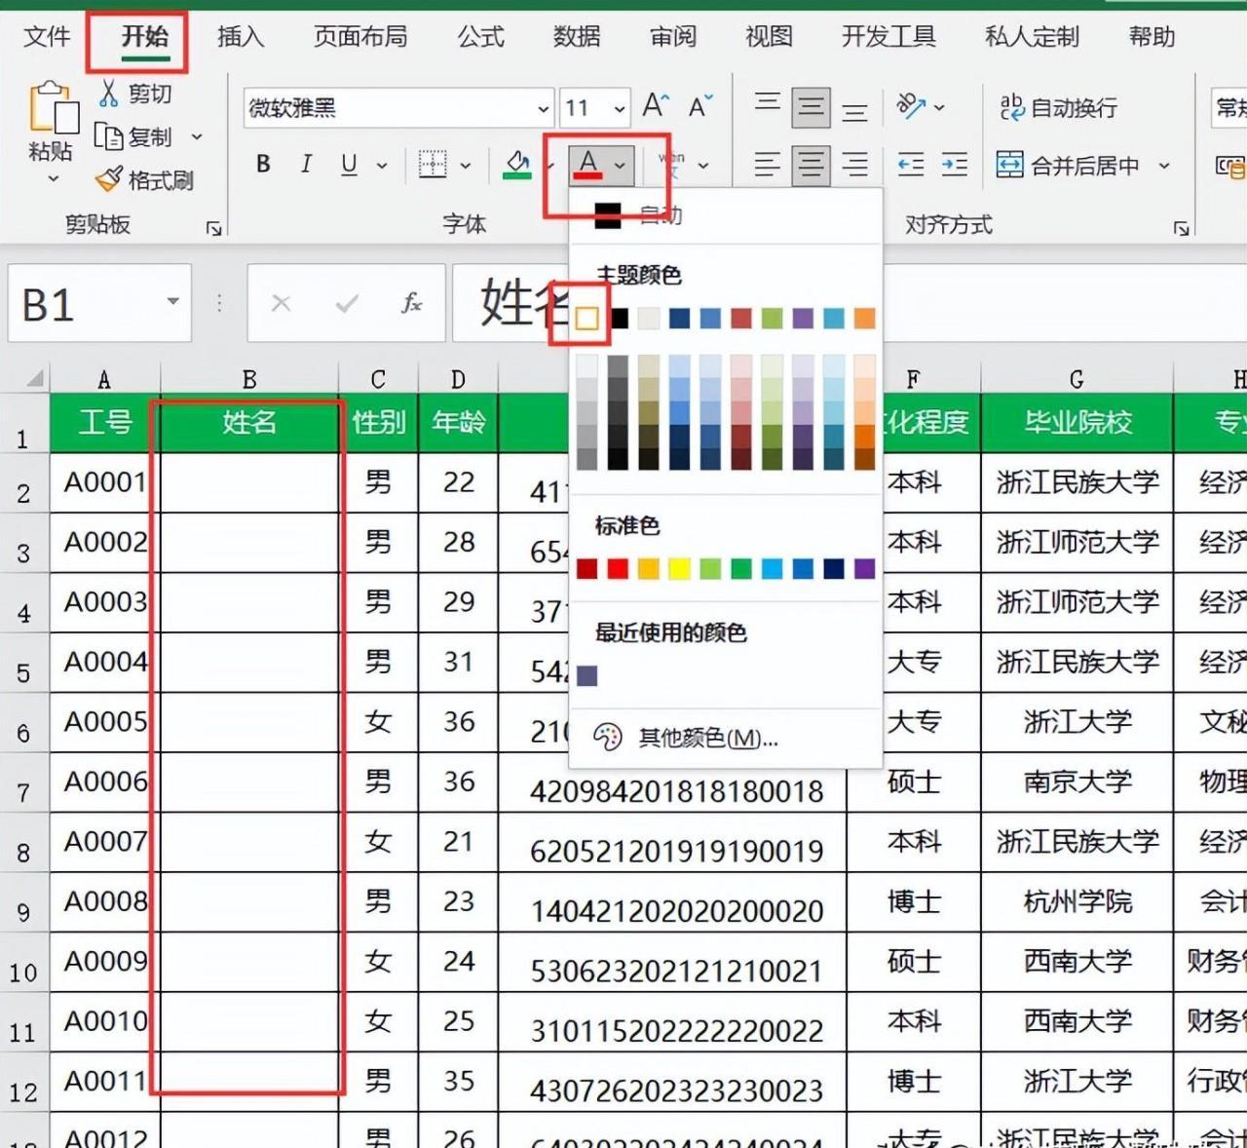Screen dimensions: 1247x1148
Task: Switch to the 审阅 (Review) tab
Action: coord(673,36)
